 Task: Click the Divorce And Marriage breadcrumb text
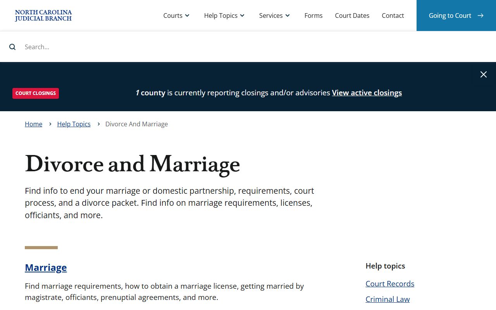[x=136, y=124]
